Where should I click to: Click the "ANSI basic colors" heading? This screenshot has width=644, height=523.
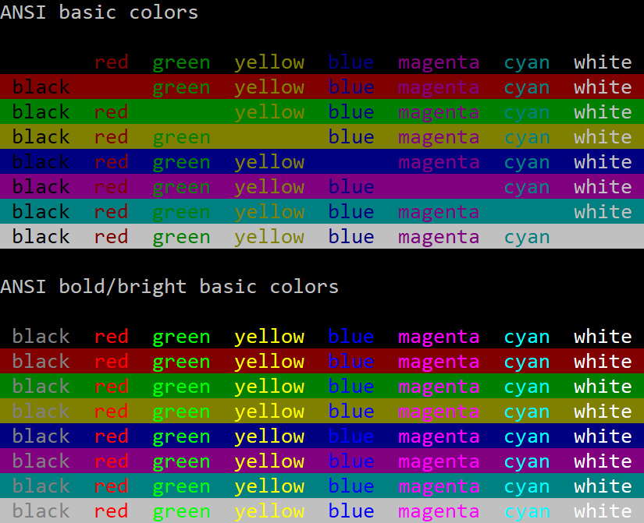(99, 12)
